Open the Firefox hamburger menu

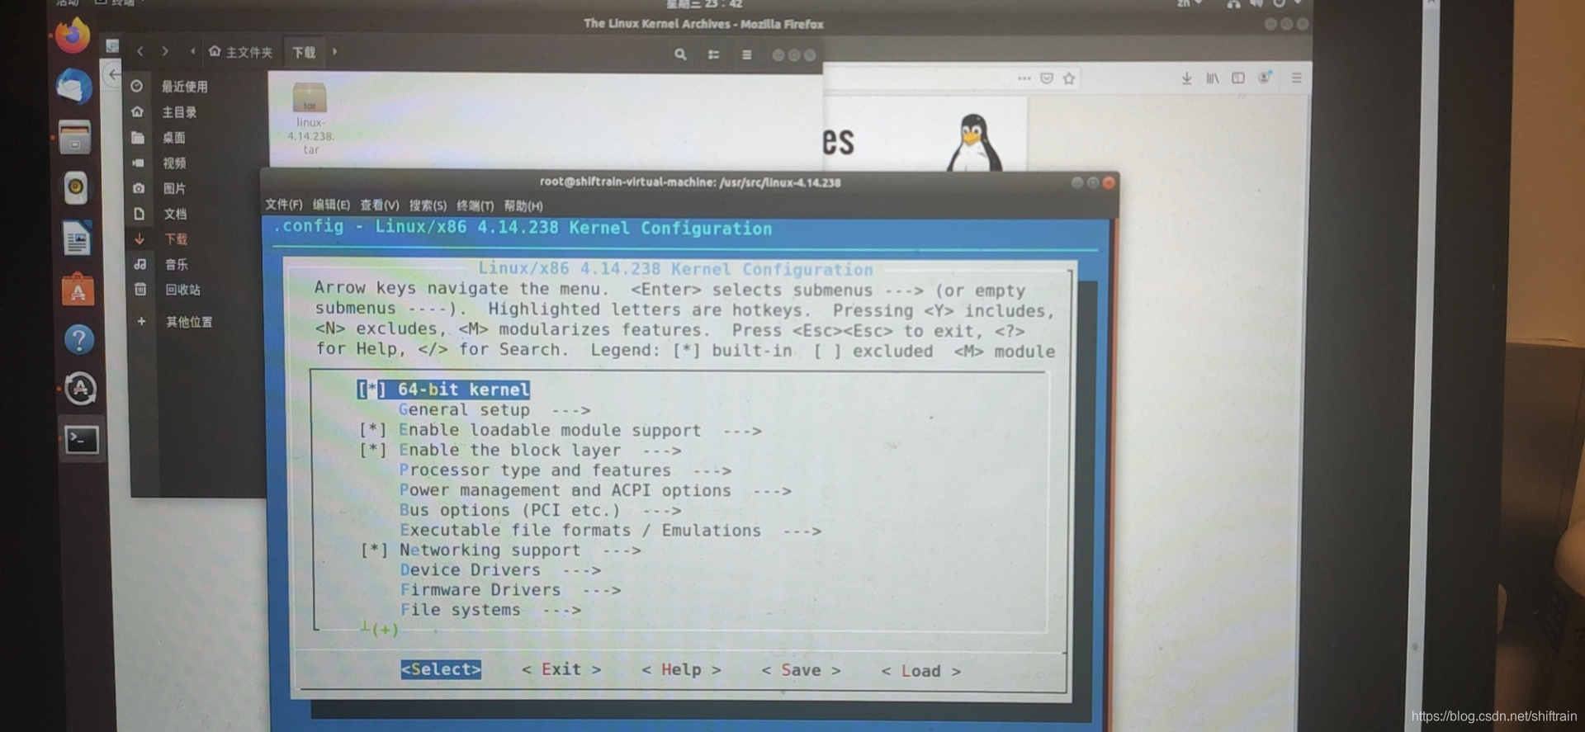1297,78
